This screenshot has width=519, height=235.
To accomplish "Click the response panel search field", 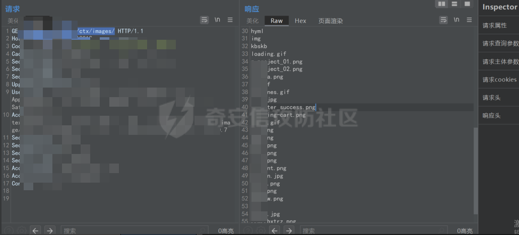I will click(x=374, y=230).
